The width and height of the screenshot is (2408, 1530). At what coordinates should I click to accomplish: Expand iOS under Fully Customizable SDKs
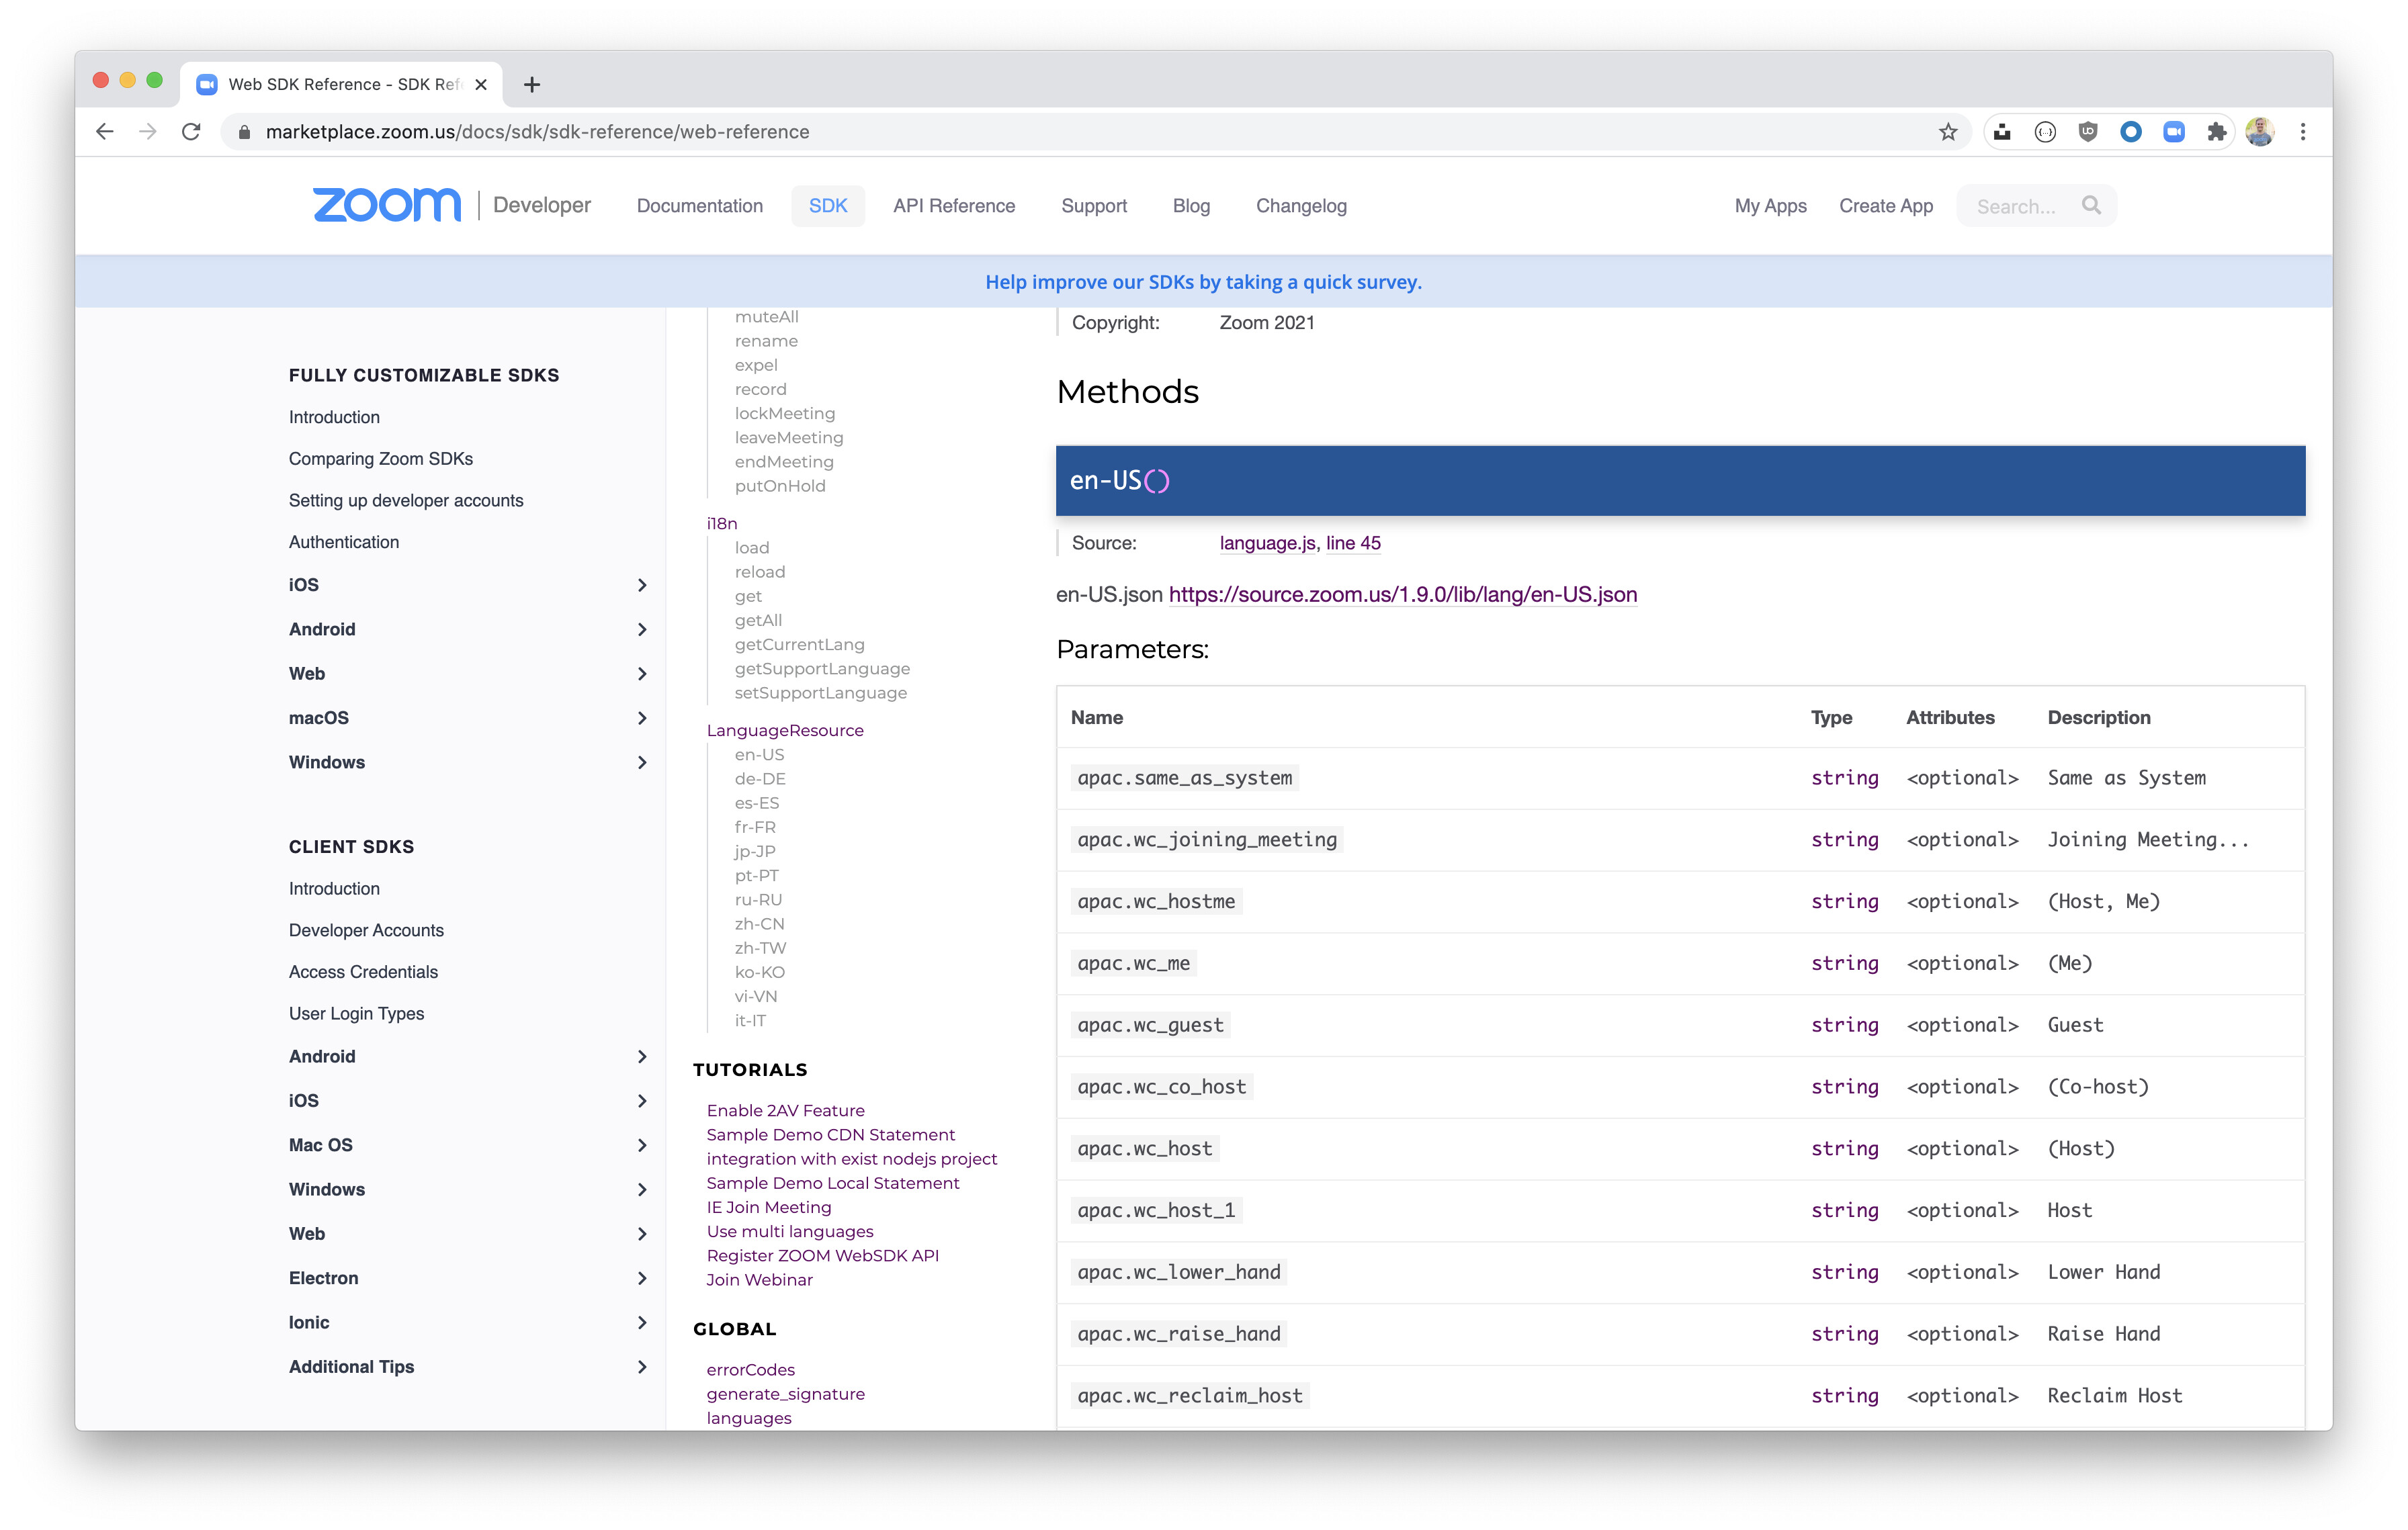click(x=642, y=584)
